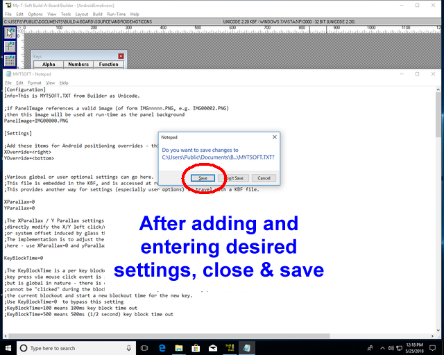Click the Windows Start button

pyautogui.click(x=8, y=348)
